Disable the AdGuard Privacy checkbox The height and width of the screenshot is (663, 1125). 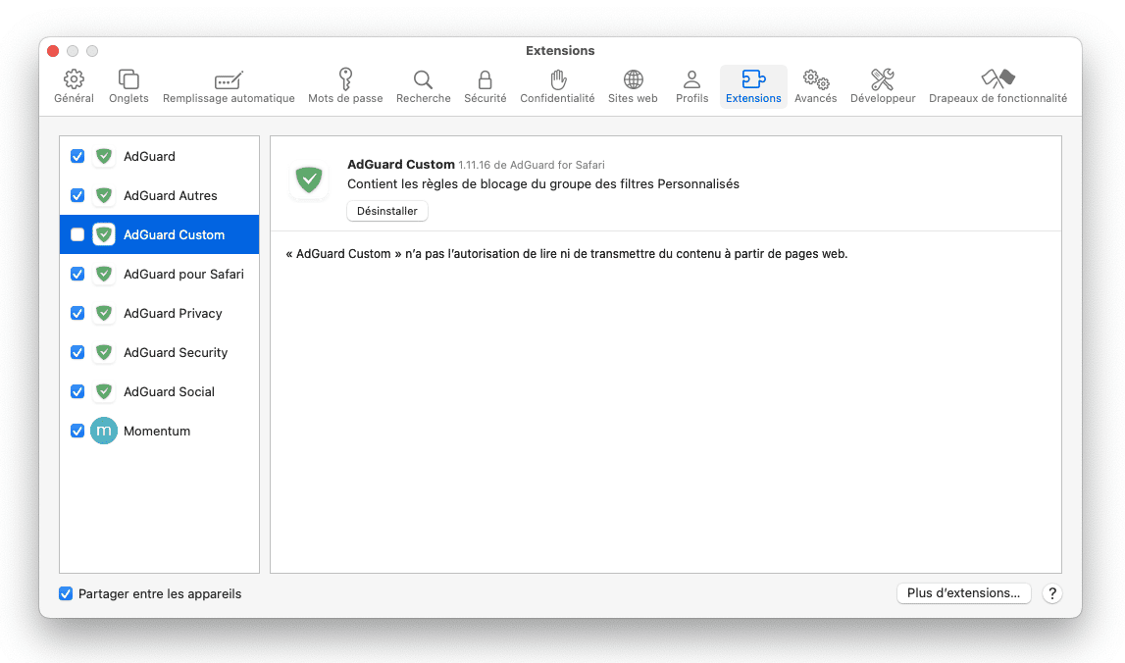pos(77,313)
